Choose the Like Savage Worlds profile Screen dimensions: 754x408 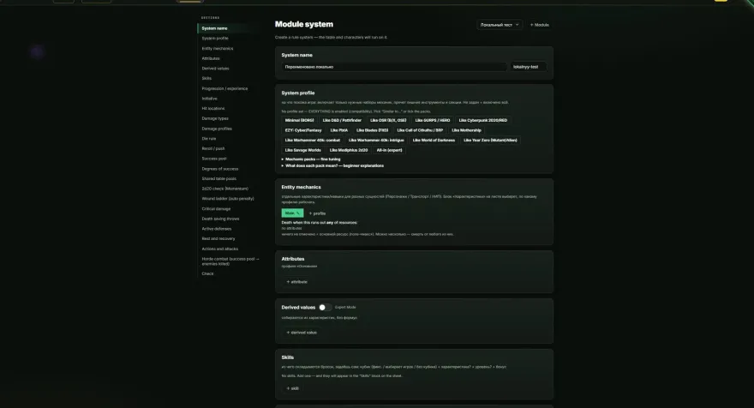coord(303,150)
